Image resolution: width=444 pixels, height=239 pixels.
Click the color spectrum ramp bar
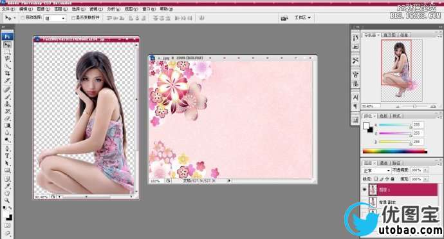(x=394, y=151)
